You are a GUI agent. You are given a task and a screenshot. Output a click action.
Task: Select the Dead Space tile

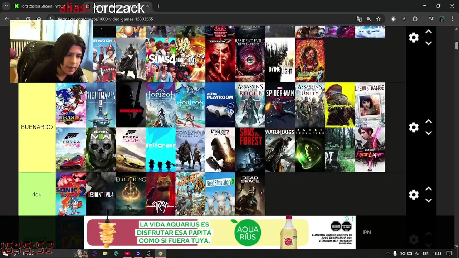(x=250, y=194)
